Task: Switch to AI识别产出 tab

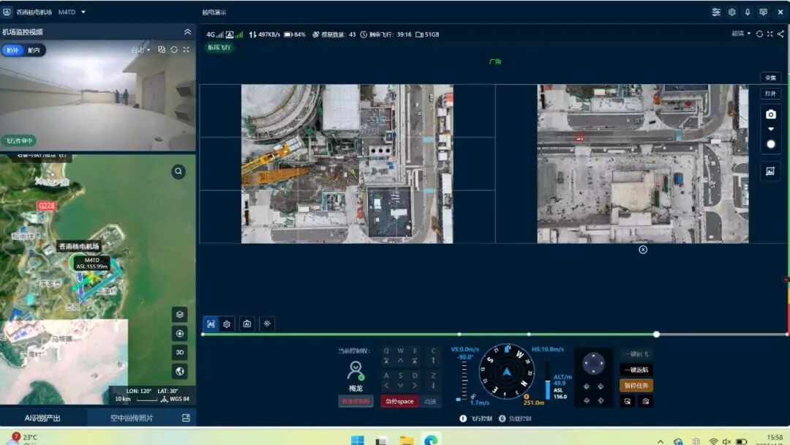Action: (43, 418)
